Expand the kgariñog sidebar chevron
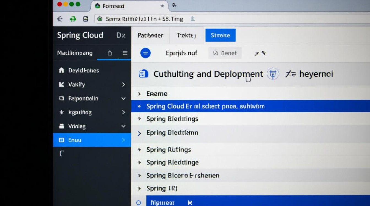370x206 pixels. point(124,112)
